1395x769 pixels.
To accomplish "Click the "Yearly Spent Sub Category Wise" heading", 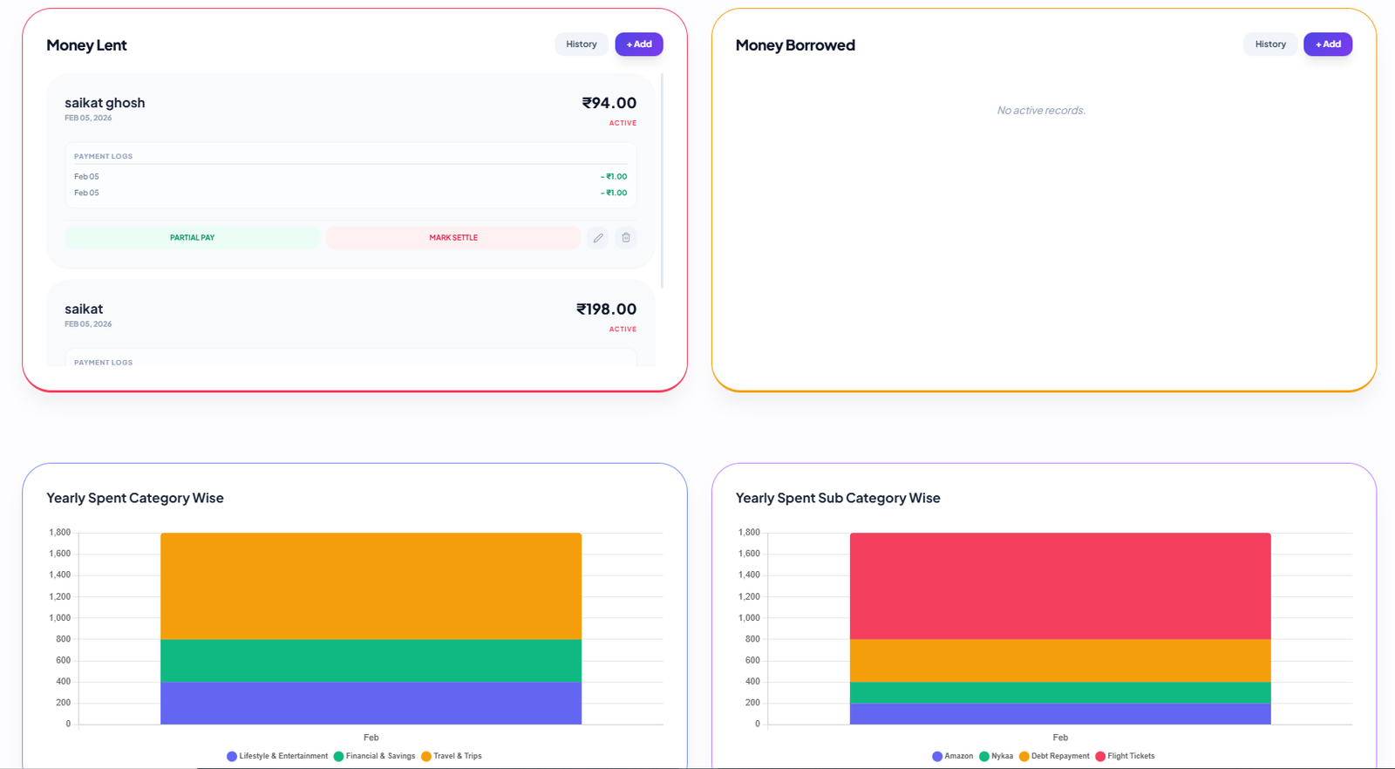I will tap(838, 498).
